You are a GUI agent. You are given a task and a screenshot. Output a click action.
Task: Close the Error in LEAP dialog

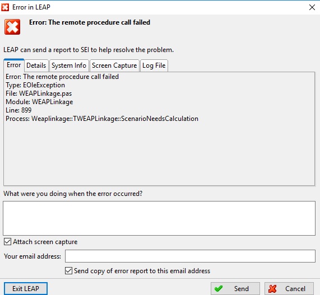pos(312,7)
